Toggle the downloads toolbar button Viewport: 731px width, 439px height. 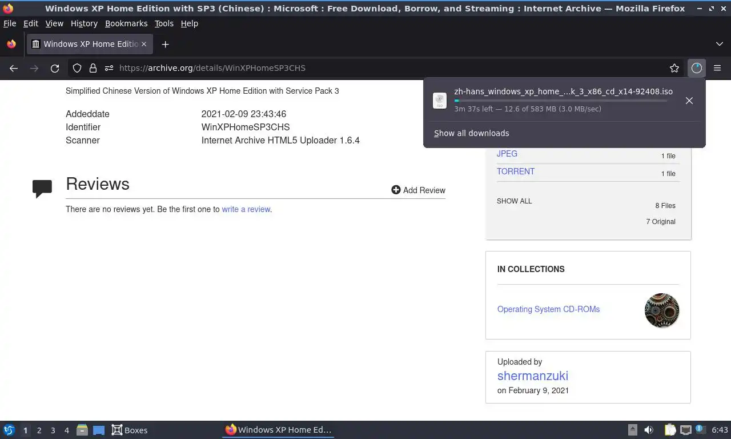pyautogui.click(x=696, y=68)
